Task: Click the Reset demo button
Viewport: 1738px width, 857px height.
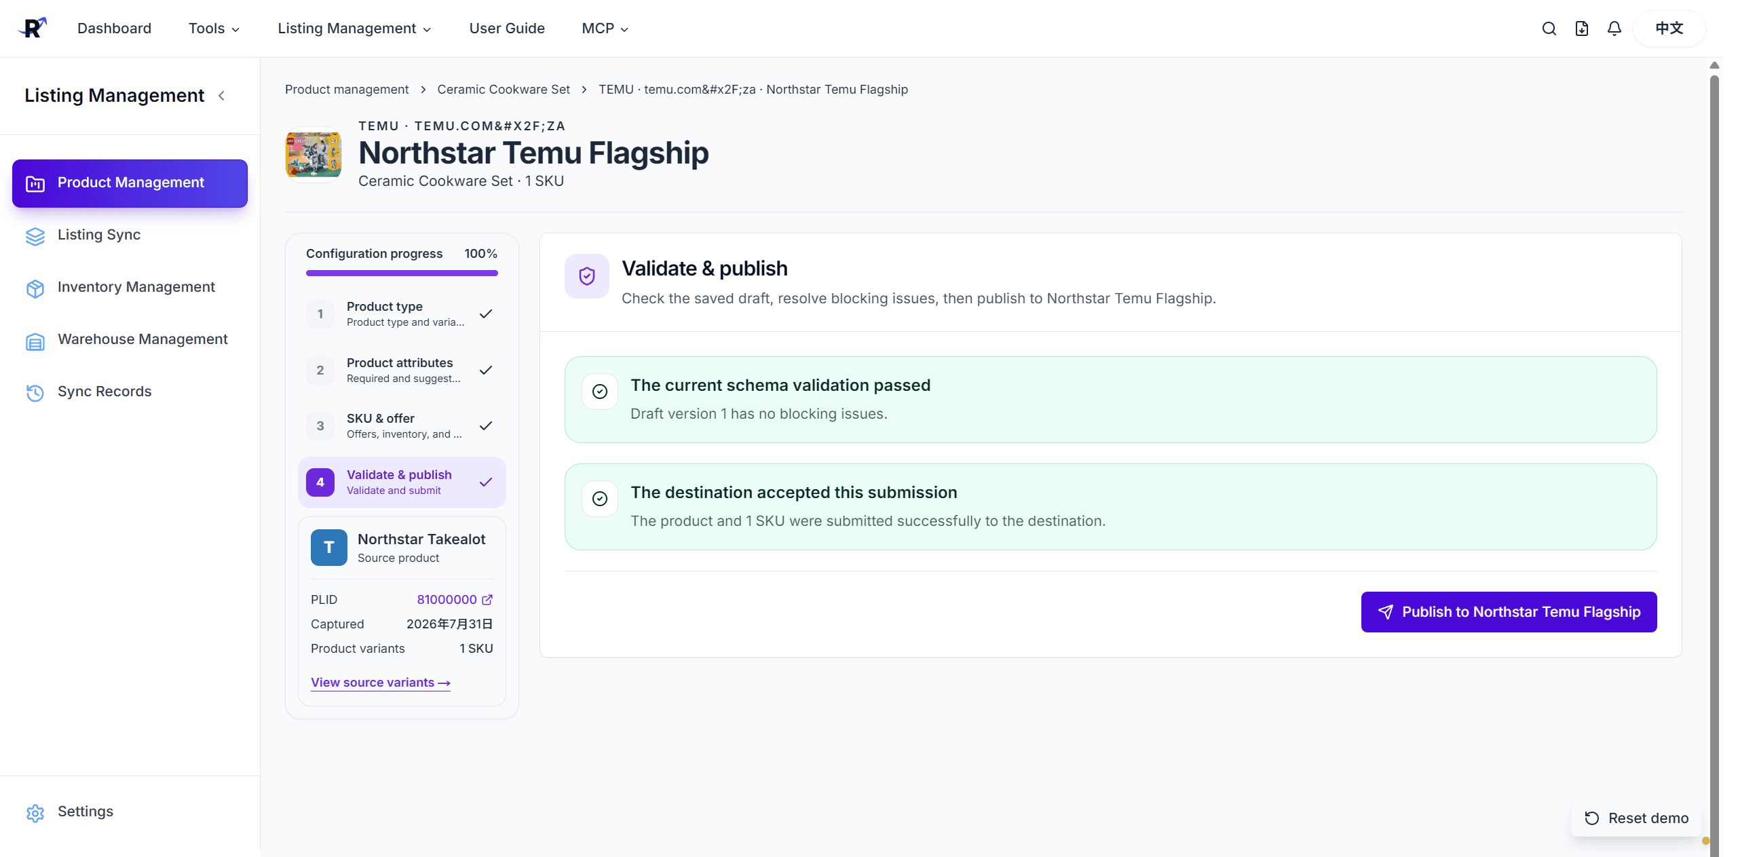Action: (x=1637, y=818)
